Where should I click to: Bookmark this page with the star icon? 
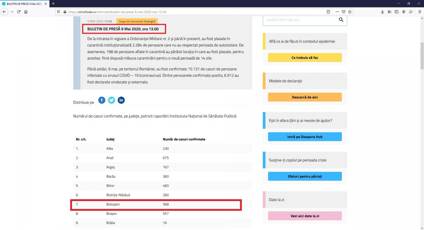(x=349, y=12)
